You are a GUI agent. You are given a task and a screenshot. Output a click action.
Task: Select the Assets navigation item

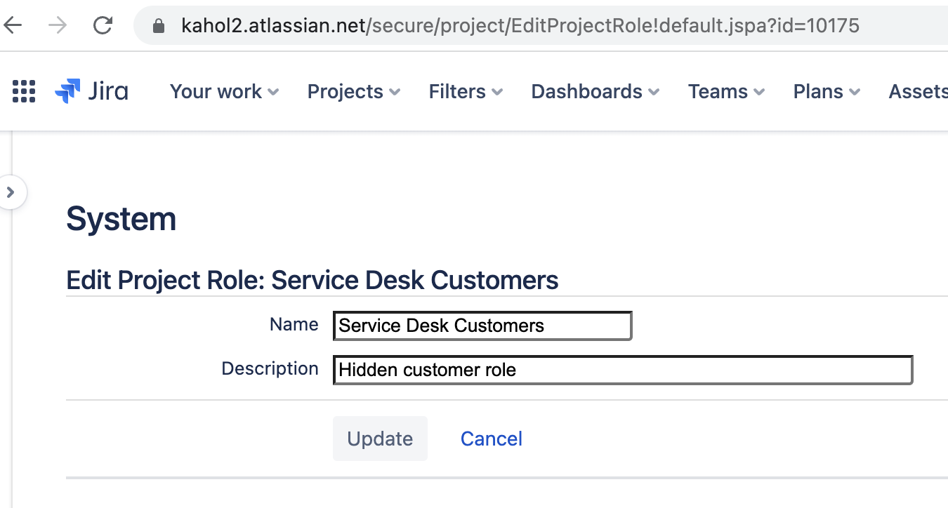[921, 91]
